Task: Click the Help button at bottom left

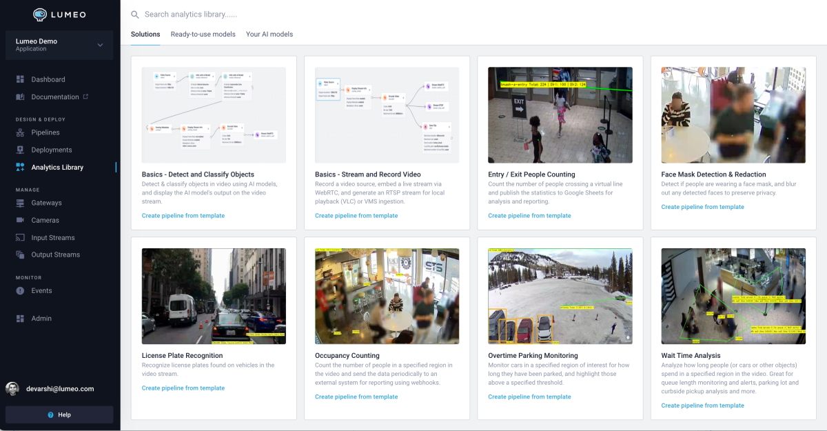Action: click(x=59, y=414)
